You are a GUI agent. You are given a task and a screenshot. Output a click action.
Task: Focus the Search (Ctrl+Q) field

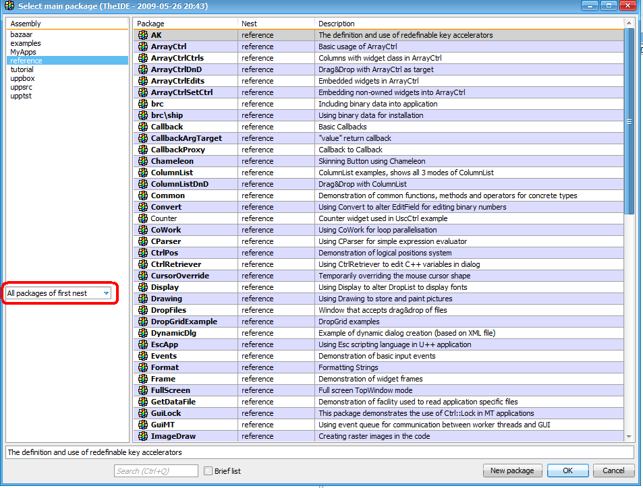[156, 471]
